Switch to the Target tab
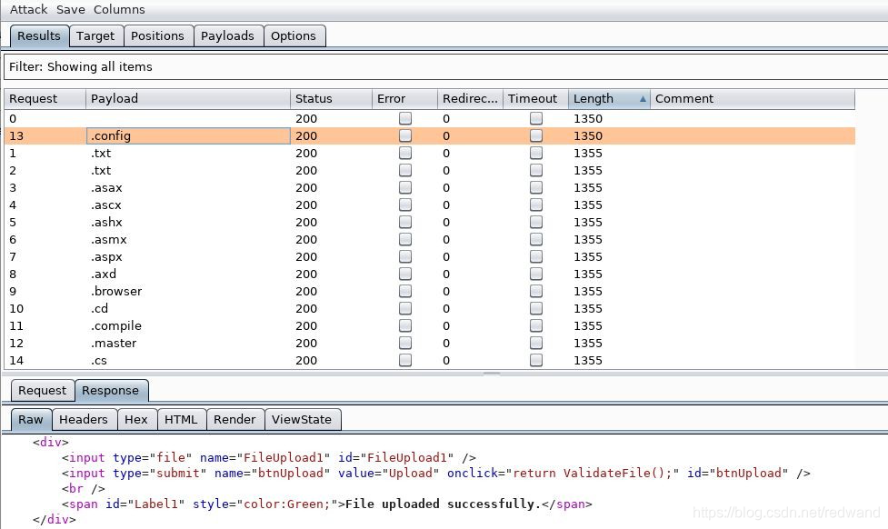 95,36
